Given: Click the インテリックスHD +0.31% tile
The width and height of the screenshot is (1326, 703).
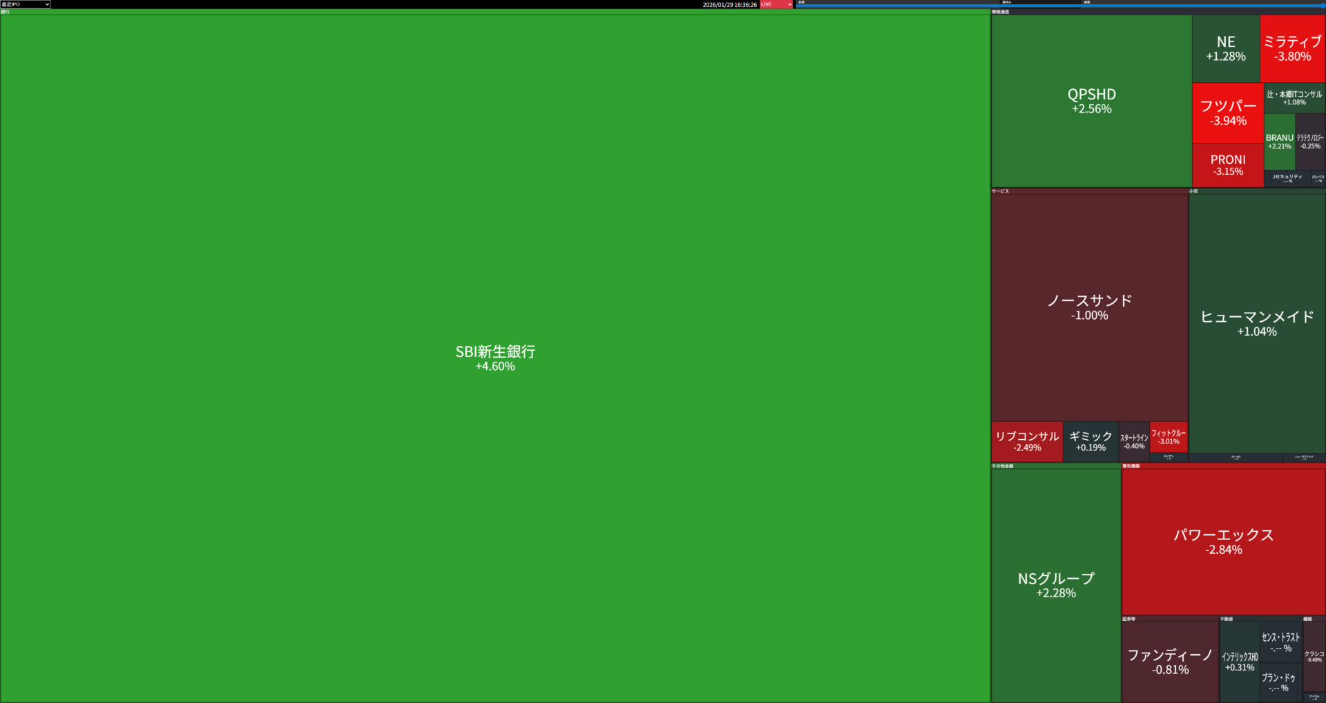Looking at the screenshot, I should tap(1240, 662).
